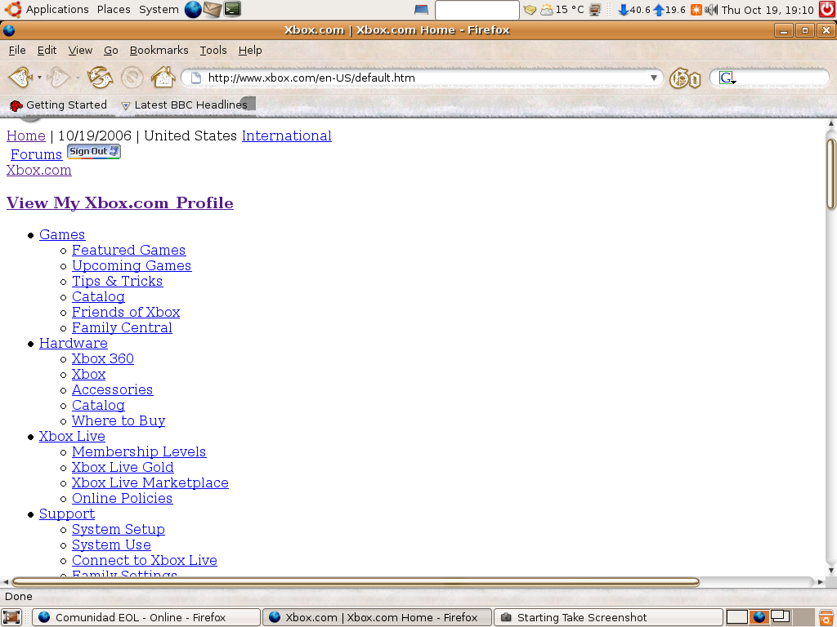837x627 pixels.
Task: Open the Xbox Live Marketplace link
Action: click(x=150, y=482)
